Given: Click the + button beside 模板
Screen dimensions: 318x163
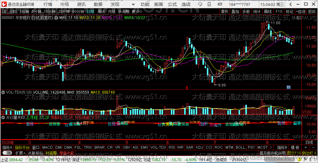Looking at the screenshot, I should [306, 148].
